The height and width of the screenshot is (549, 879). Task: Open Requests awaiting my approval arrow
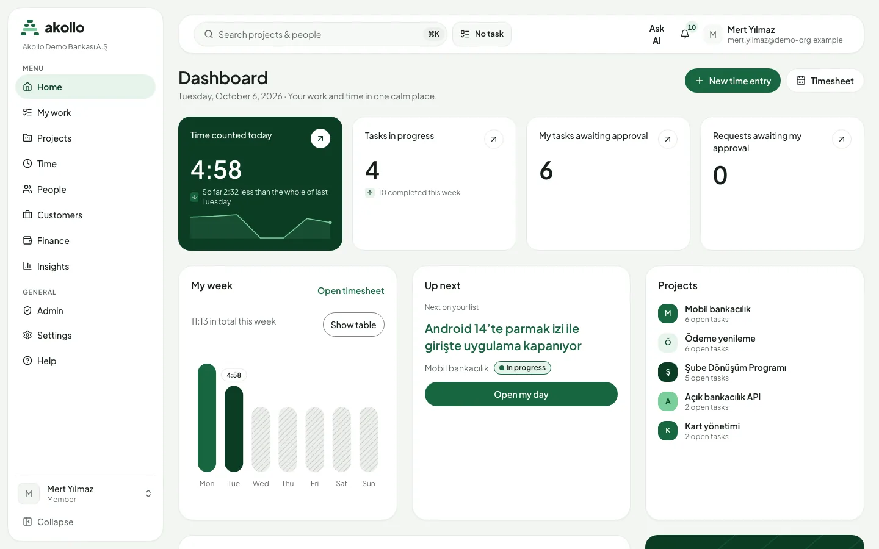pos(842,139)
